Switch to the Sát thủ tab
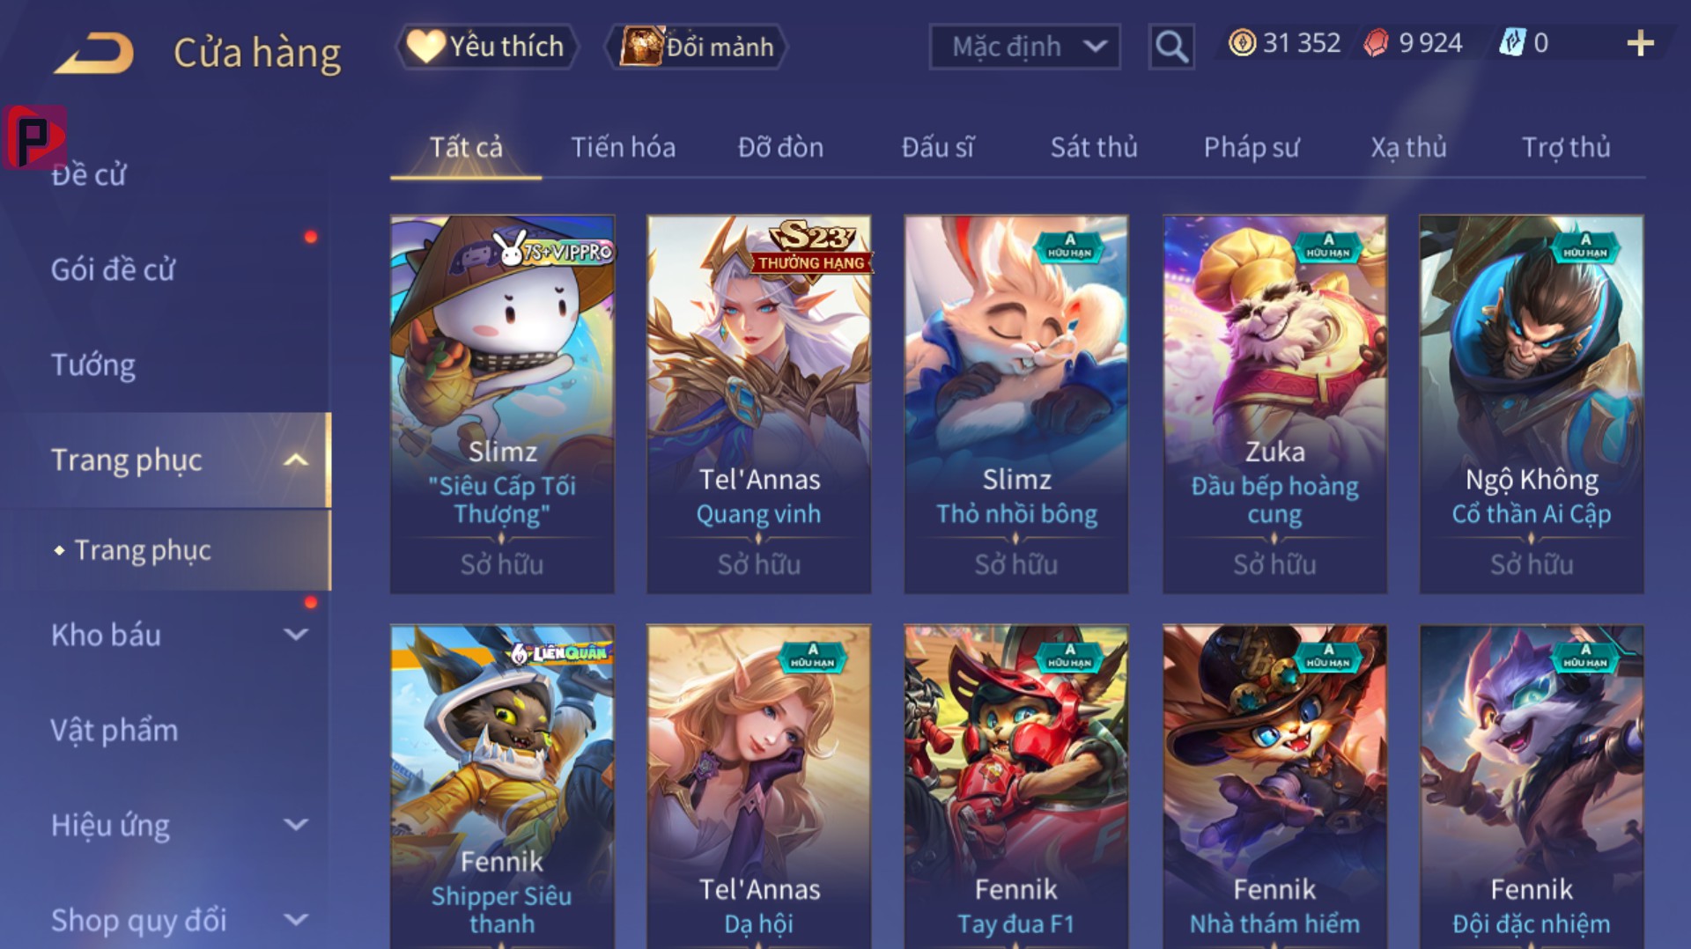 coord(1094,147)
